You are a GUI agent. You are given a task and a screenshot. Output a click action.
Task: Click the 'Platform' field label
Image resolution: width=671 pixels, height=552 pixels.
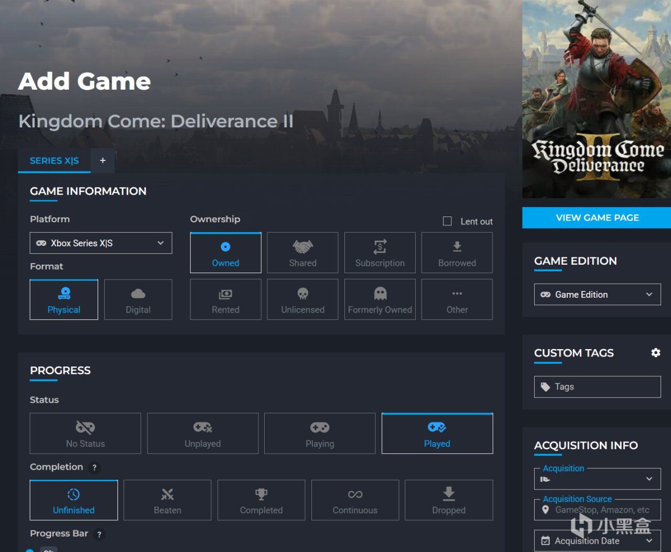click(x=50, y=219)
